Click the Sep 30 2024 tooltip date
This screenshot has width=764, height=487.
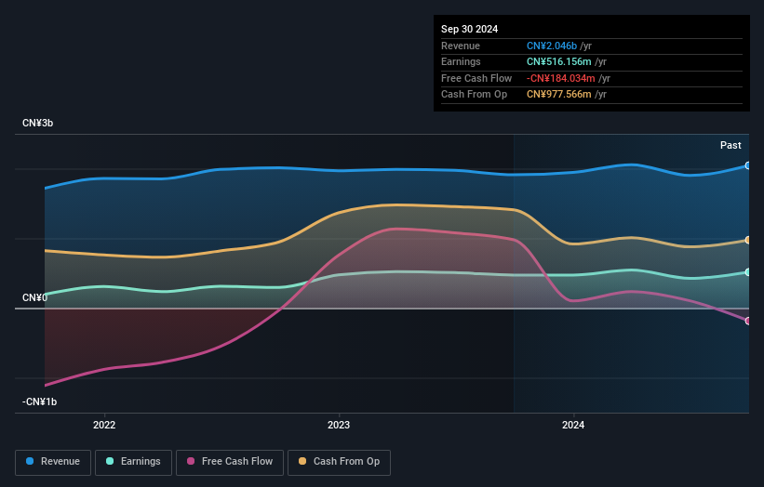point(469,29)
